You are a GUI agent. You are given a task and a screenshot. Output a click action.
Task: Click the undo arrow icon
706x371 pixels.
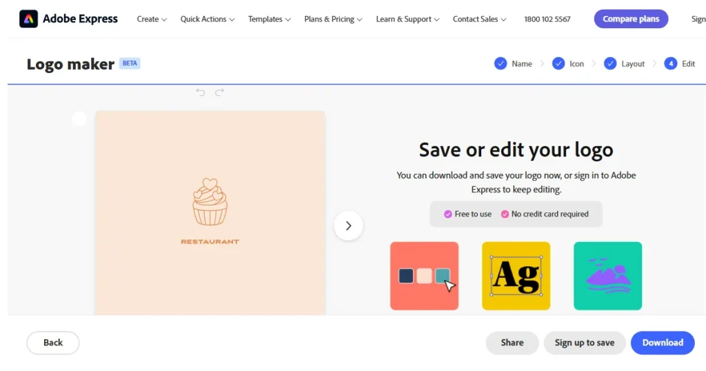(201, 92)
